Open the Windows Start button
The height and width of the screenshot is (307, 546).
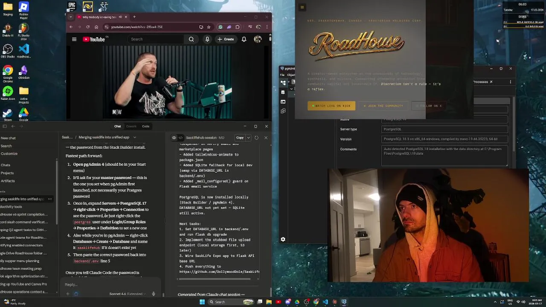tap(202, 302)
